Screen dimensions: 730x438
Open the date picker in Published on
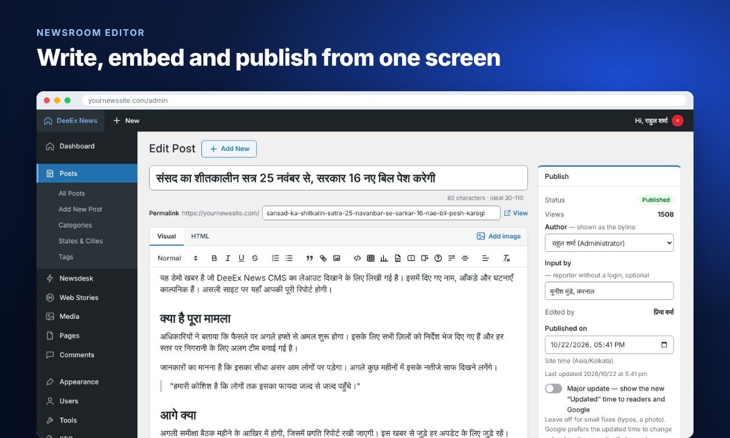coord(664,345)
